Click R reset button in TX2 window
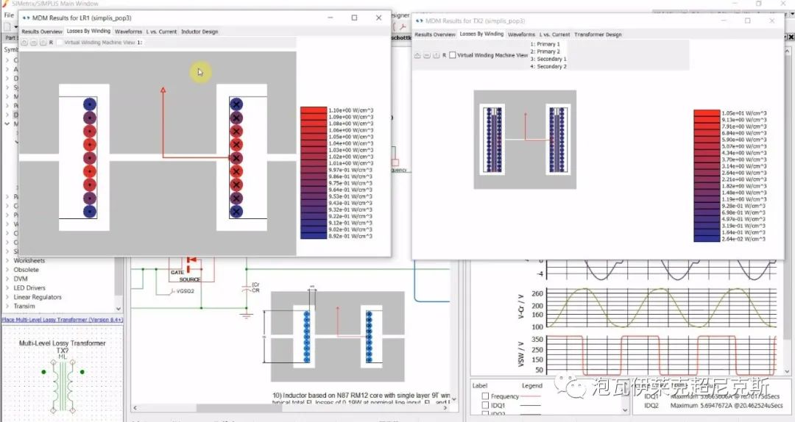 444,55
